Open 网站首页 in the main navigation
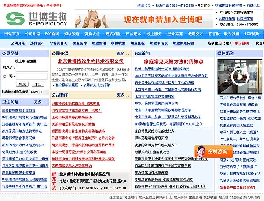The height and width of the screenshot is (201, 264). [12, 34]
